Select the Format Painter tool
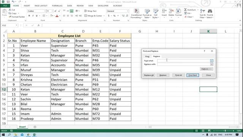This screenshot has height=137, width=243. tap(17, 17)
